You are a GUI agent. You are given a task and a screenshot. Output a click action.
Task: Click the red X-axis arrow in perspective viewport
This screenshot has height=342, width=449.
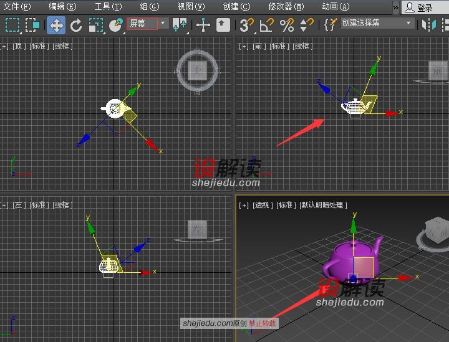click(x=406, y=278)
